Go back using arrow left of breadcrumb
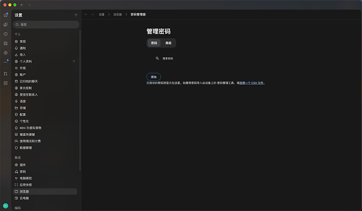The image size is (362, 211). coord(86,14)
